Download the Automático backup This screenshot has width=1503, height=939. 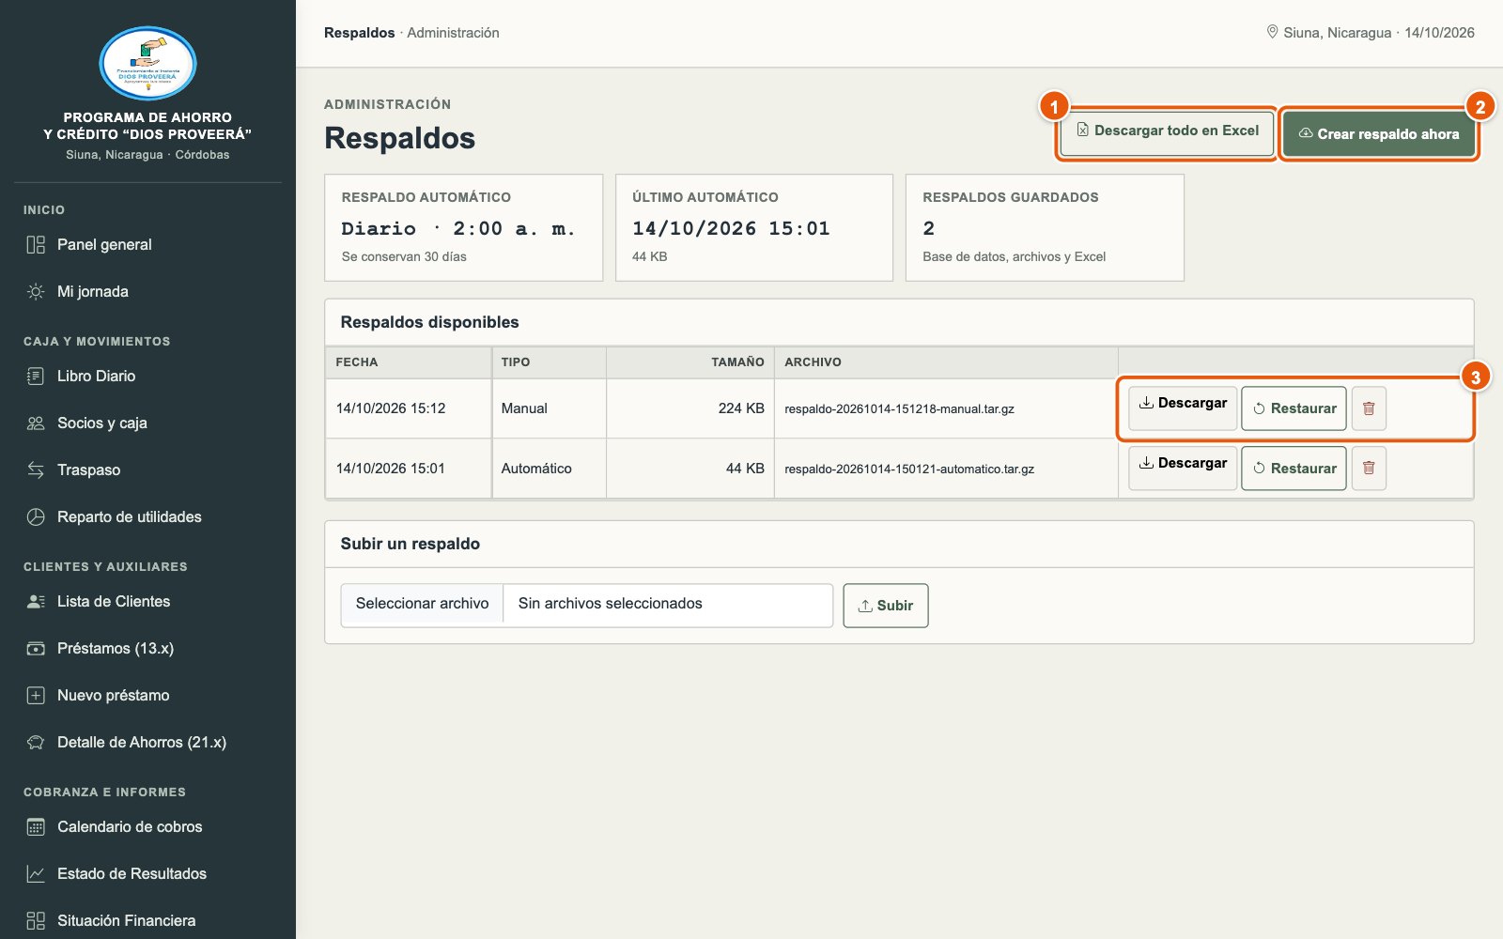coord(1183,469)
